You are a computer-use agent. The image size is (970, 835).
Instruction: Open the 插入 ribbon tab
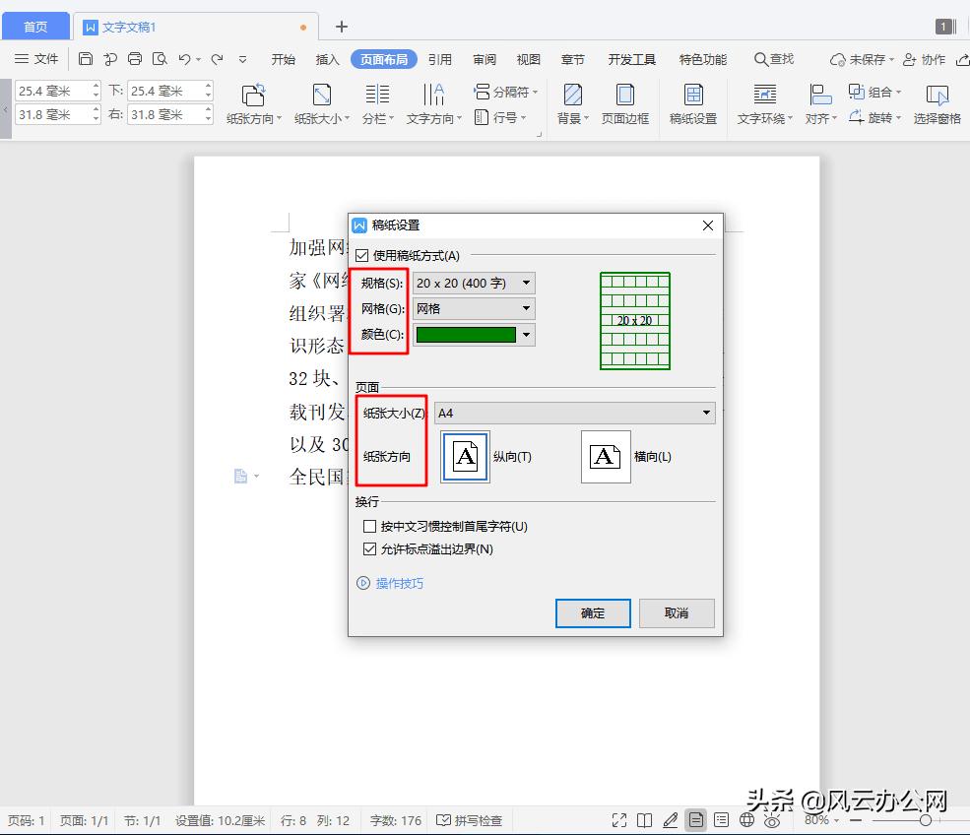[x=327, y=59]
